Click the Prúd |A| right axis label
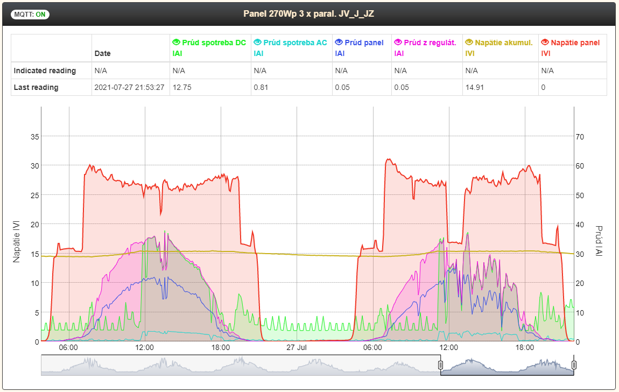 click(599, 241)
